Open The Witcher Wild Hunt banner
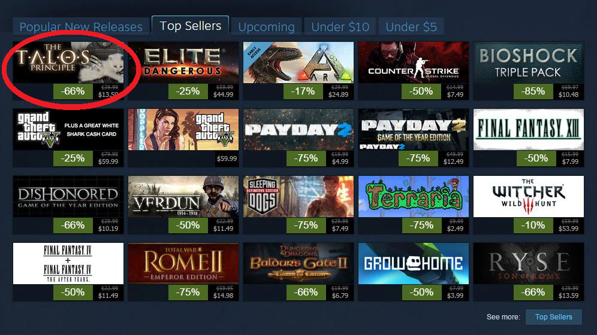This screenshot has height=335, width=597. [x=529, y=196]
